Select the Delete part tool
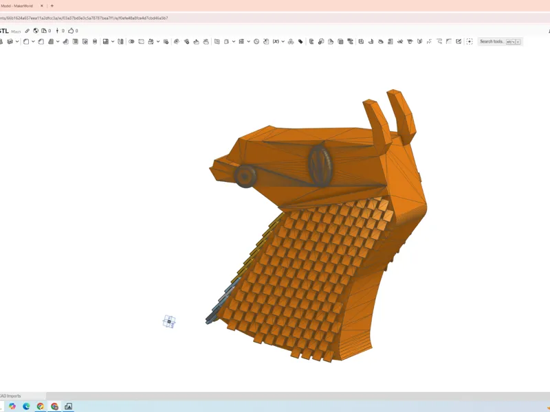This screenshot has width=550, height=412. [x=166, y=41]
